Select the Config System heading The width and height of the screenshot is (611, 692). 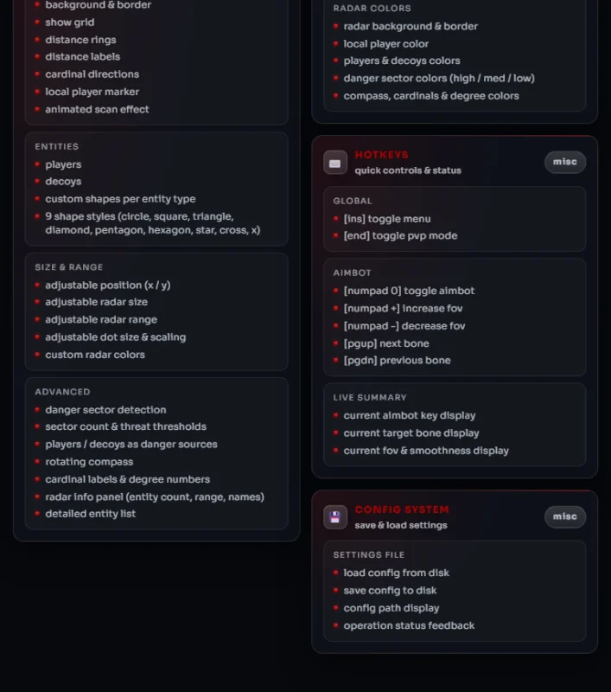coord(402,509)
